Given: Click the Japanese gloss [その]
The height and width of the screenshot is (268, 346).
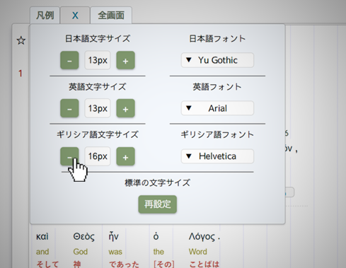Looking at the screenshot, I should [164, 264].
